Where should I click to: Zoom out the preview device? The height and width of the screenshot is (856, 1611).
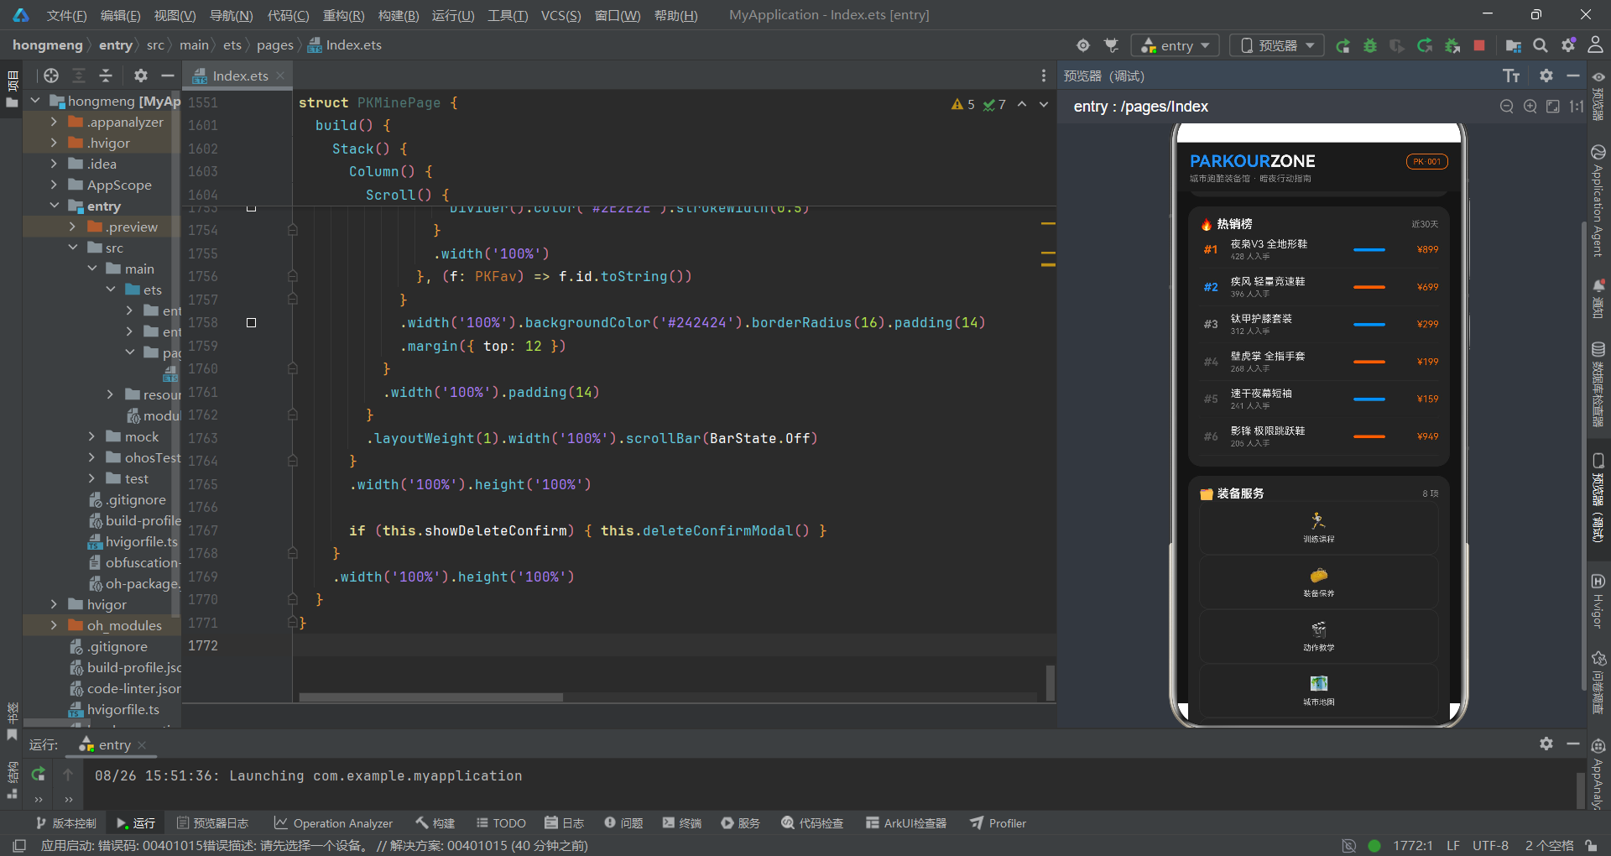pos(1507,107)
